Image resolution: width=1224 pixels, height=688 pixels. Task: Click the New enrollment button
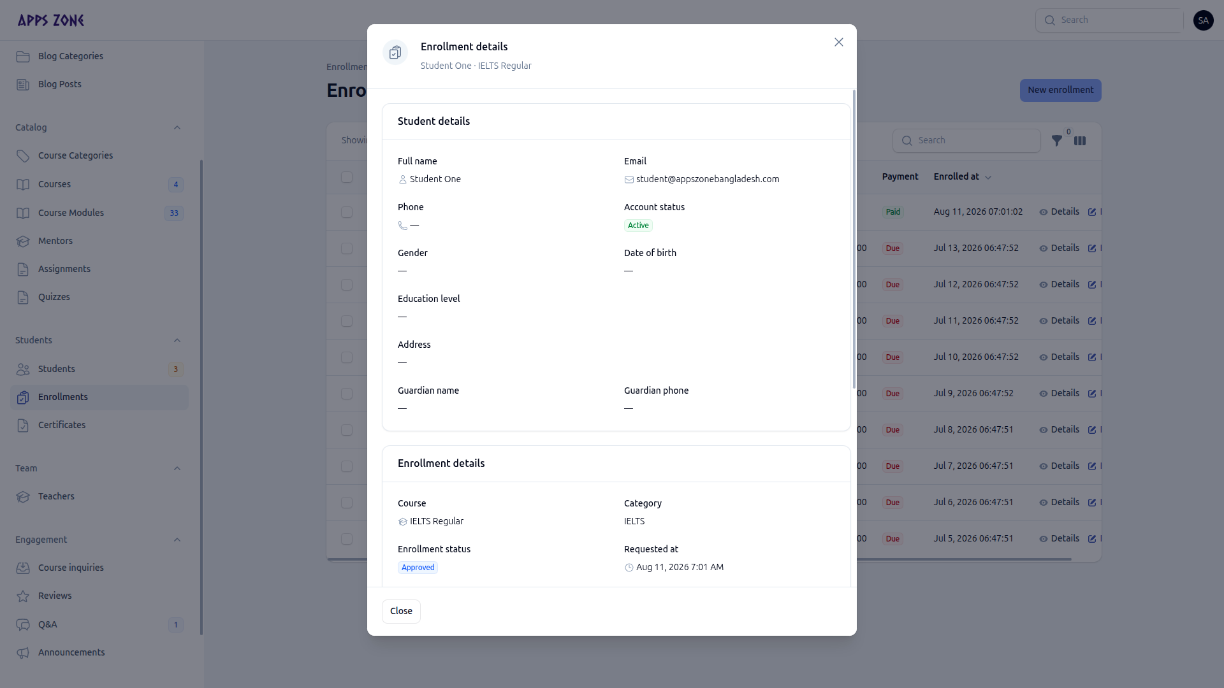tap(1060, 90)
